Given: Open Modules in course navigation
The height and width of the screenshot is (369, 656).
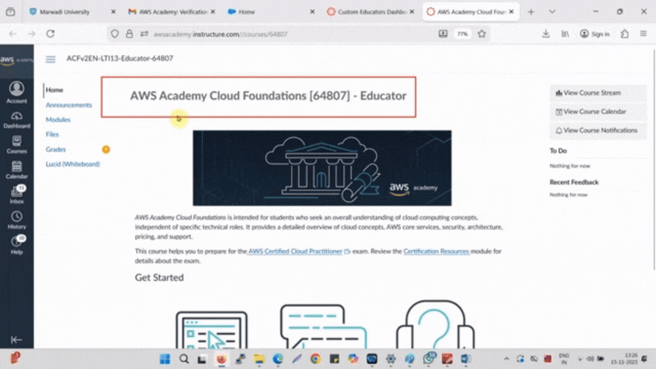Looking at the screenshot, I should click(x=57, y=120).
